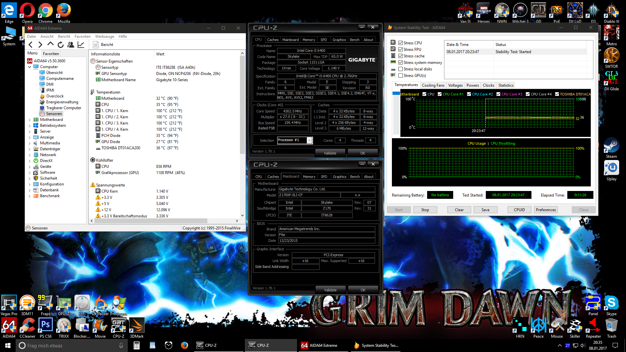
Task: Click the graph chart toolbar icon
Action: [x=81, y=45]
